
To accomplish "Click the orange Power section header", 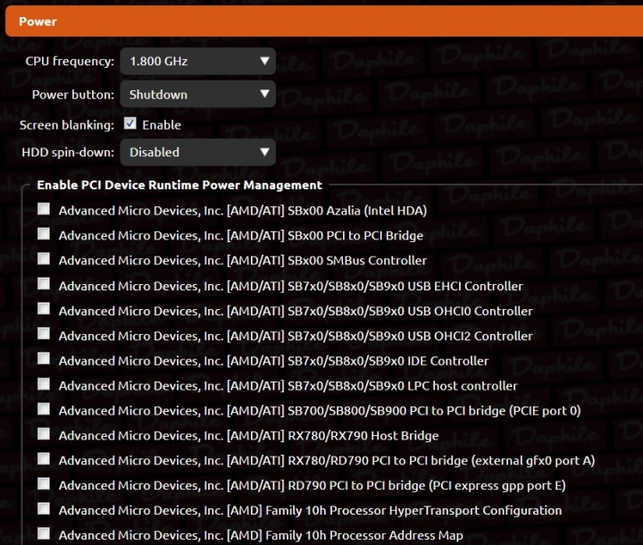I will tap(324, 21).
